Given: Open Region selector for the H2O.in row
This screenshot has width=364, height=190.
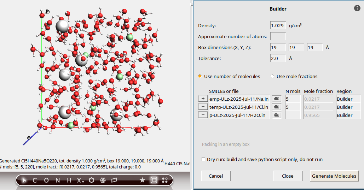Looking at the screenshot, I should tap(348, 115).
